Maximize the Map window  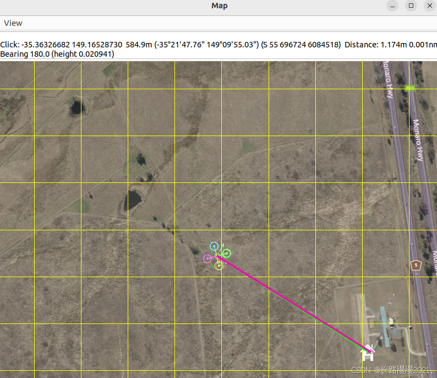click(x=411, y=6)
